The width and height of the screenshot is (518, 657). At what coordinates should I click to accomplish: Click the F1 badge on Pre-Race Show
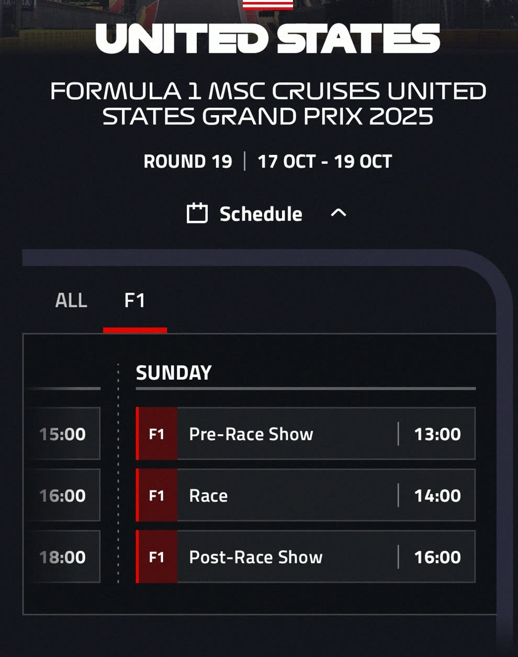click(x=157, y=434)
